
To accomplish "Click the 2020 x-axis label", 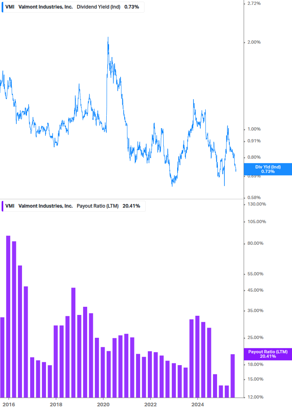I will tap(103, 405).
